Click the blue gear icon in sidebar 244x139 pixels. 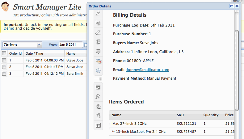click(98, 71)
